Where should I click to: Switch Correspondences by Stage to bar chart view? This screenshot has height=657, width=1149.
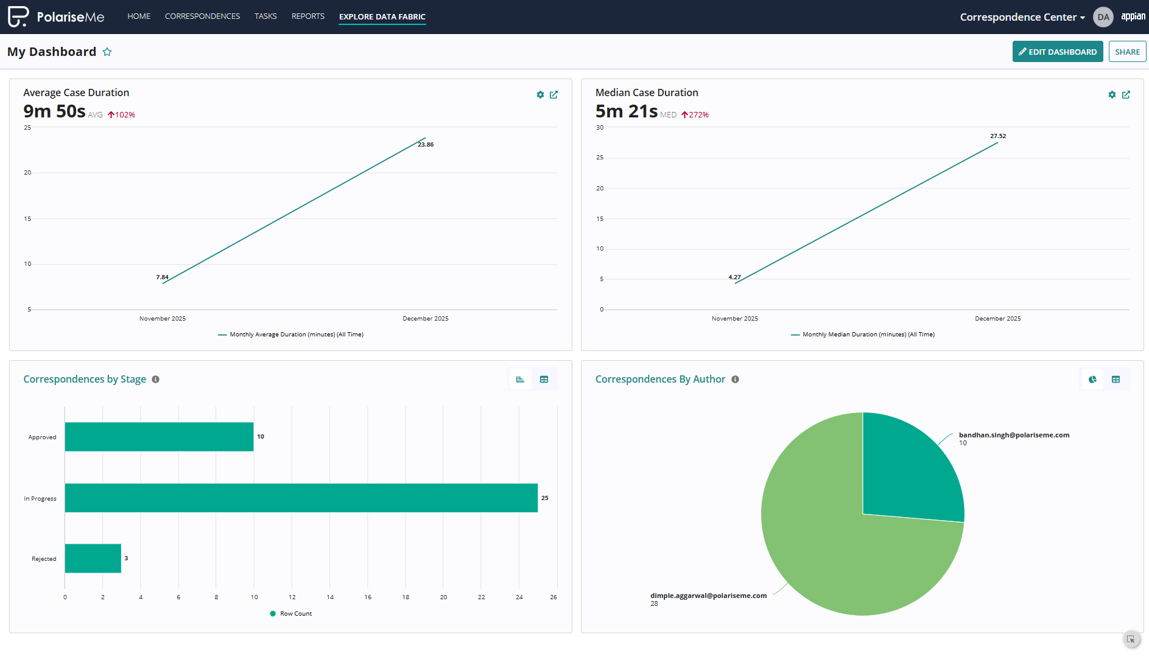coord(521,380)
